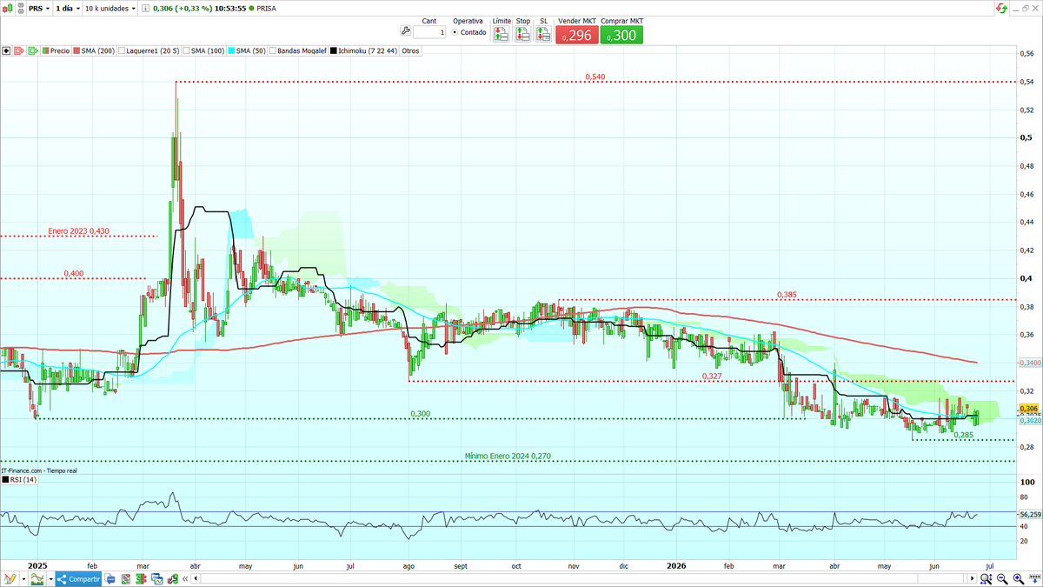
Task: Click the SMA (200) color swatch
Action: (76, 50)
